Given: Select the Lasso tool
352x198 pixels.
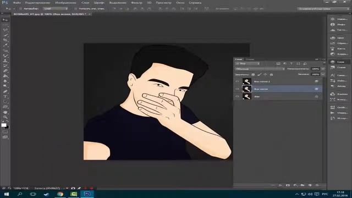Looking at the screenshot, I should 5,30.
